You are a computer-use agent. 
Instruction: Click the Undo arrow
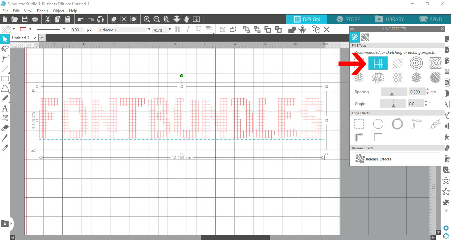pyautogui.click(x=81, y=19)
